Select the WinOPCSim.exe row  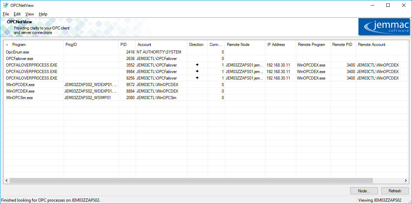pyautogui.click(x=205, y=97)
